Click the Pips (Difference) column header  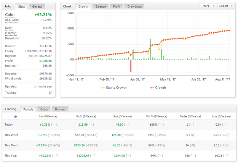[123, 116]
